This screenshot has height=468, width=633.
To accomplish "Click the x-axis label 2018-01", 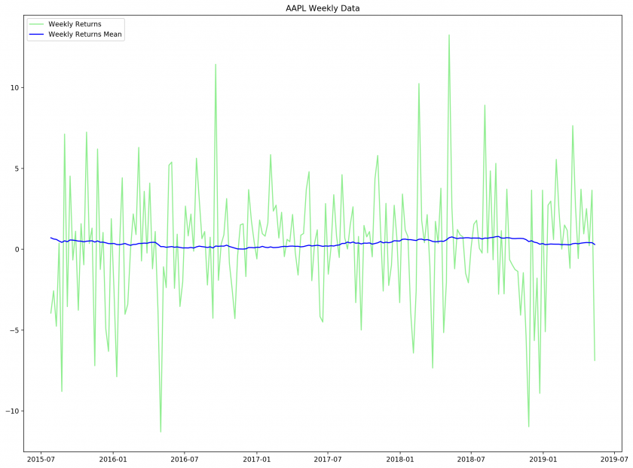I will [399, 460].
